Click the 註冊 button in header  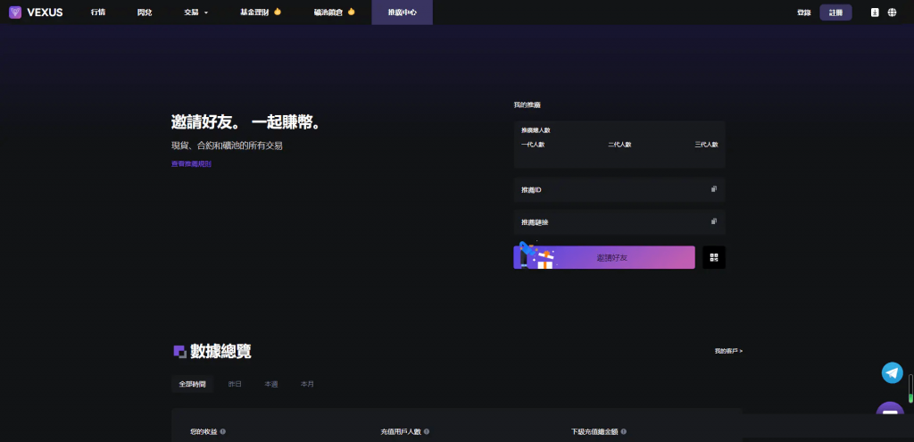pyautogui.click(x=835, y=13)
